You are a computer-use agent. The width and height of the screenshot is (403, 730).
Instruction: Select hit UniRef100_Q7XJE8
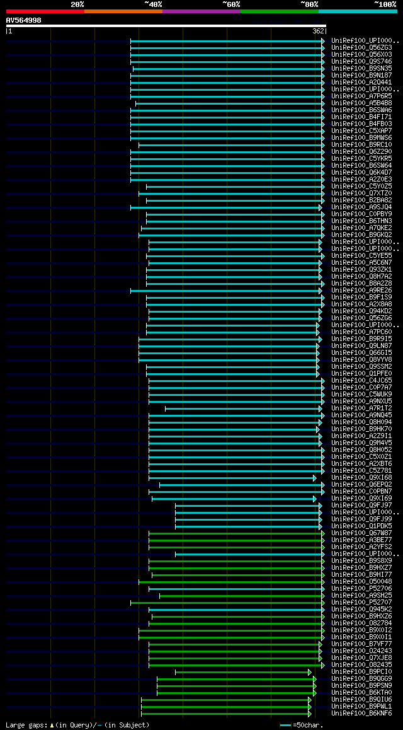[361, 658]
